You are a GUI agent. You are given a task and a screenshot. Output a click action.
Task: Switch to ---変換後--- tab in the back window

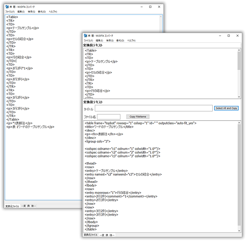(29, 206)
